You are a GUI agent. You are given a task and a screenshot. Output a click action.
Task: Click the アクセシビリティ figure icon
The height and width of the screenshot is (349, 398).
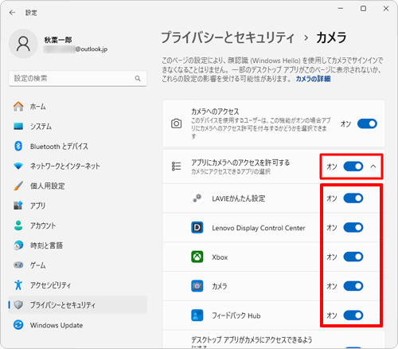click(x=18, y=284)
